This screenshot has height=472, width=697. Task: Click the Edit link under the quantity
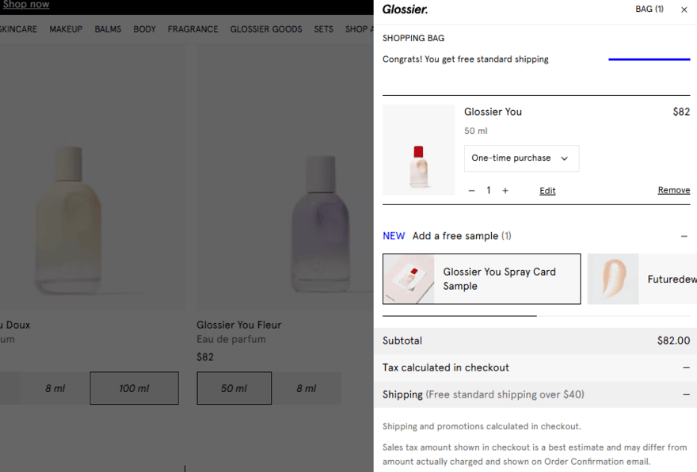(547, 190)
